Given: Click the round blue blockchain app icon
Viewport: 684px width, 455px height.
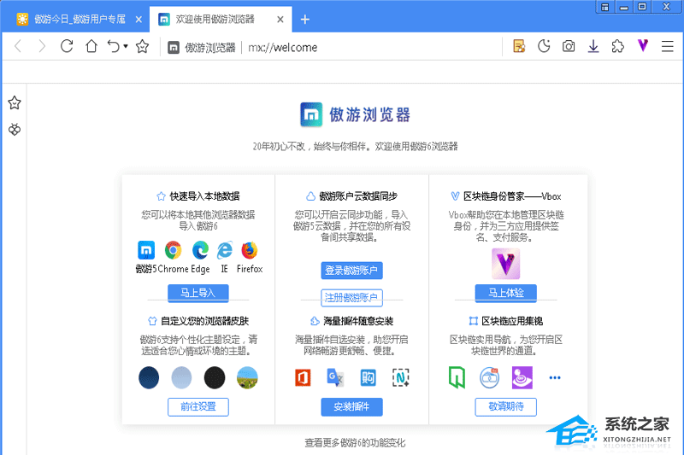Looking at the screenshot, I should [489, 377].
